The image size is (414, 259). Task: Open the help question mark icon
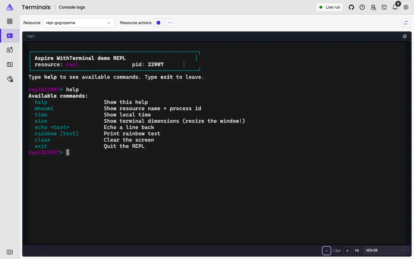tap(362, 7)
